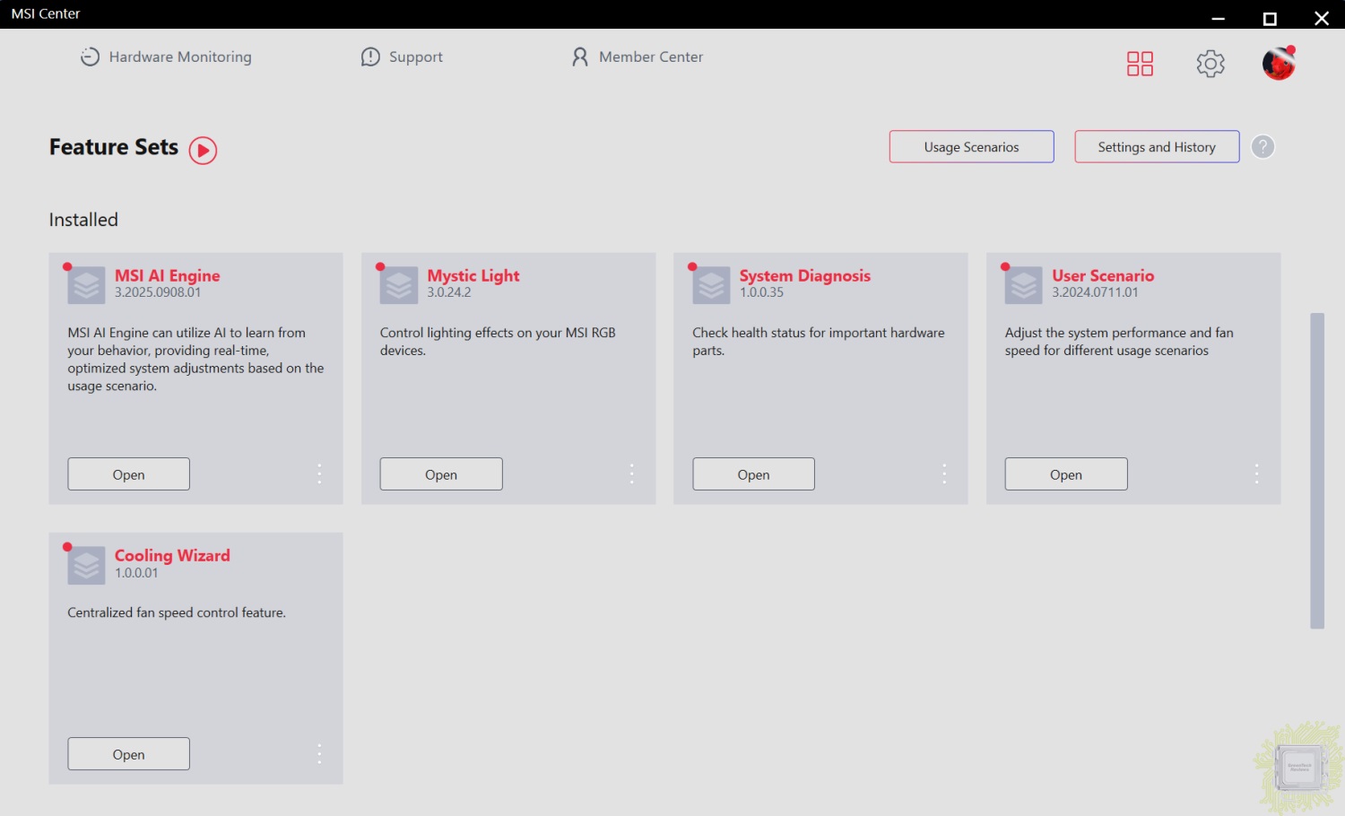Open the Member Center tab
The width and height of the screenshot is (1345, 816).
[x=638, y=56]
